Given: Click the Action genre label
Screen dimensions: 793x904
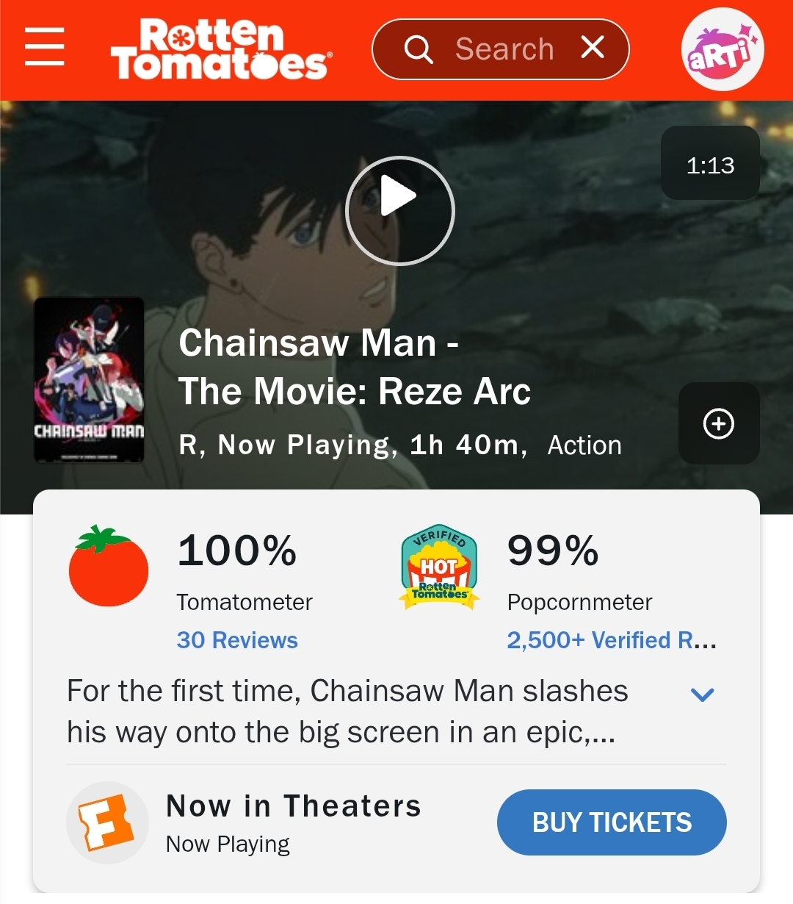Looking at the screenshot, I should (584, 445).
